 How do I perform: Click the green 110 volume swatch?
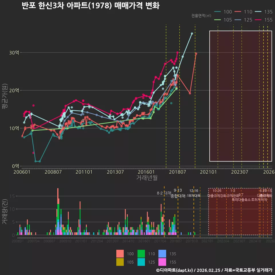pos(141,254)
